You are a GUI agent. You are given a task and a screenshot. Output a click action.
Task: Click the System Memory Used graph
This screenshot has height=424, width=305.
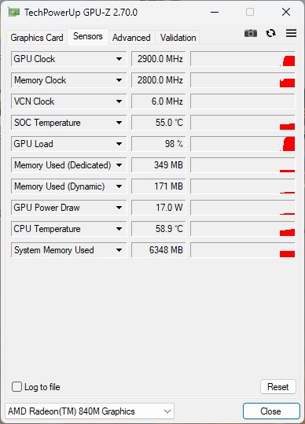pos(242,250)
